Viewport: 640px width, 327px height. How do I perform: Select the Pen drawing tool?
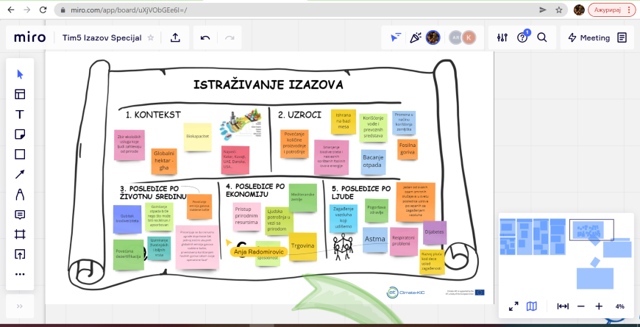click(20, 194)
